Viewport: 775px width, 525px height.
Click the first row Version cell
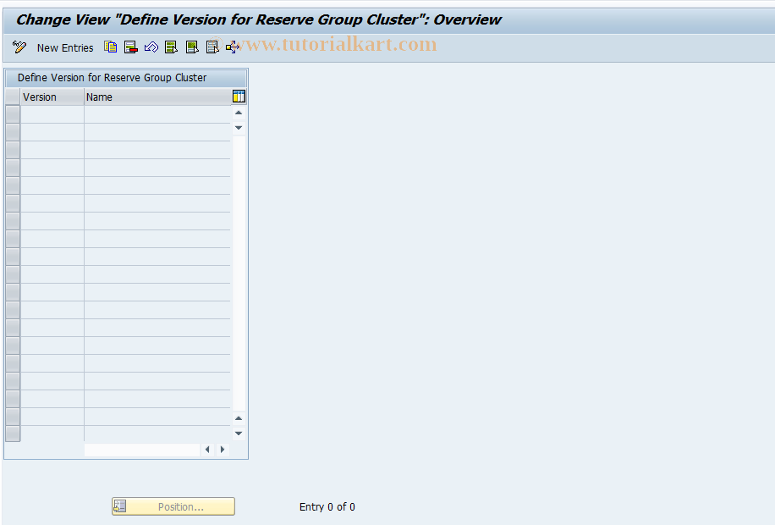pos(52,114)
